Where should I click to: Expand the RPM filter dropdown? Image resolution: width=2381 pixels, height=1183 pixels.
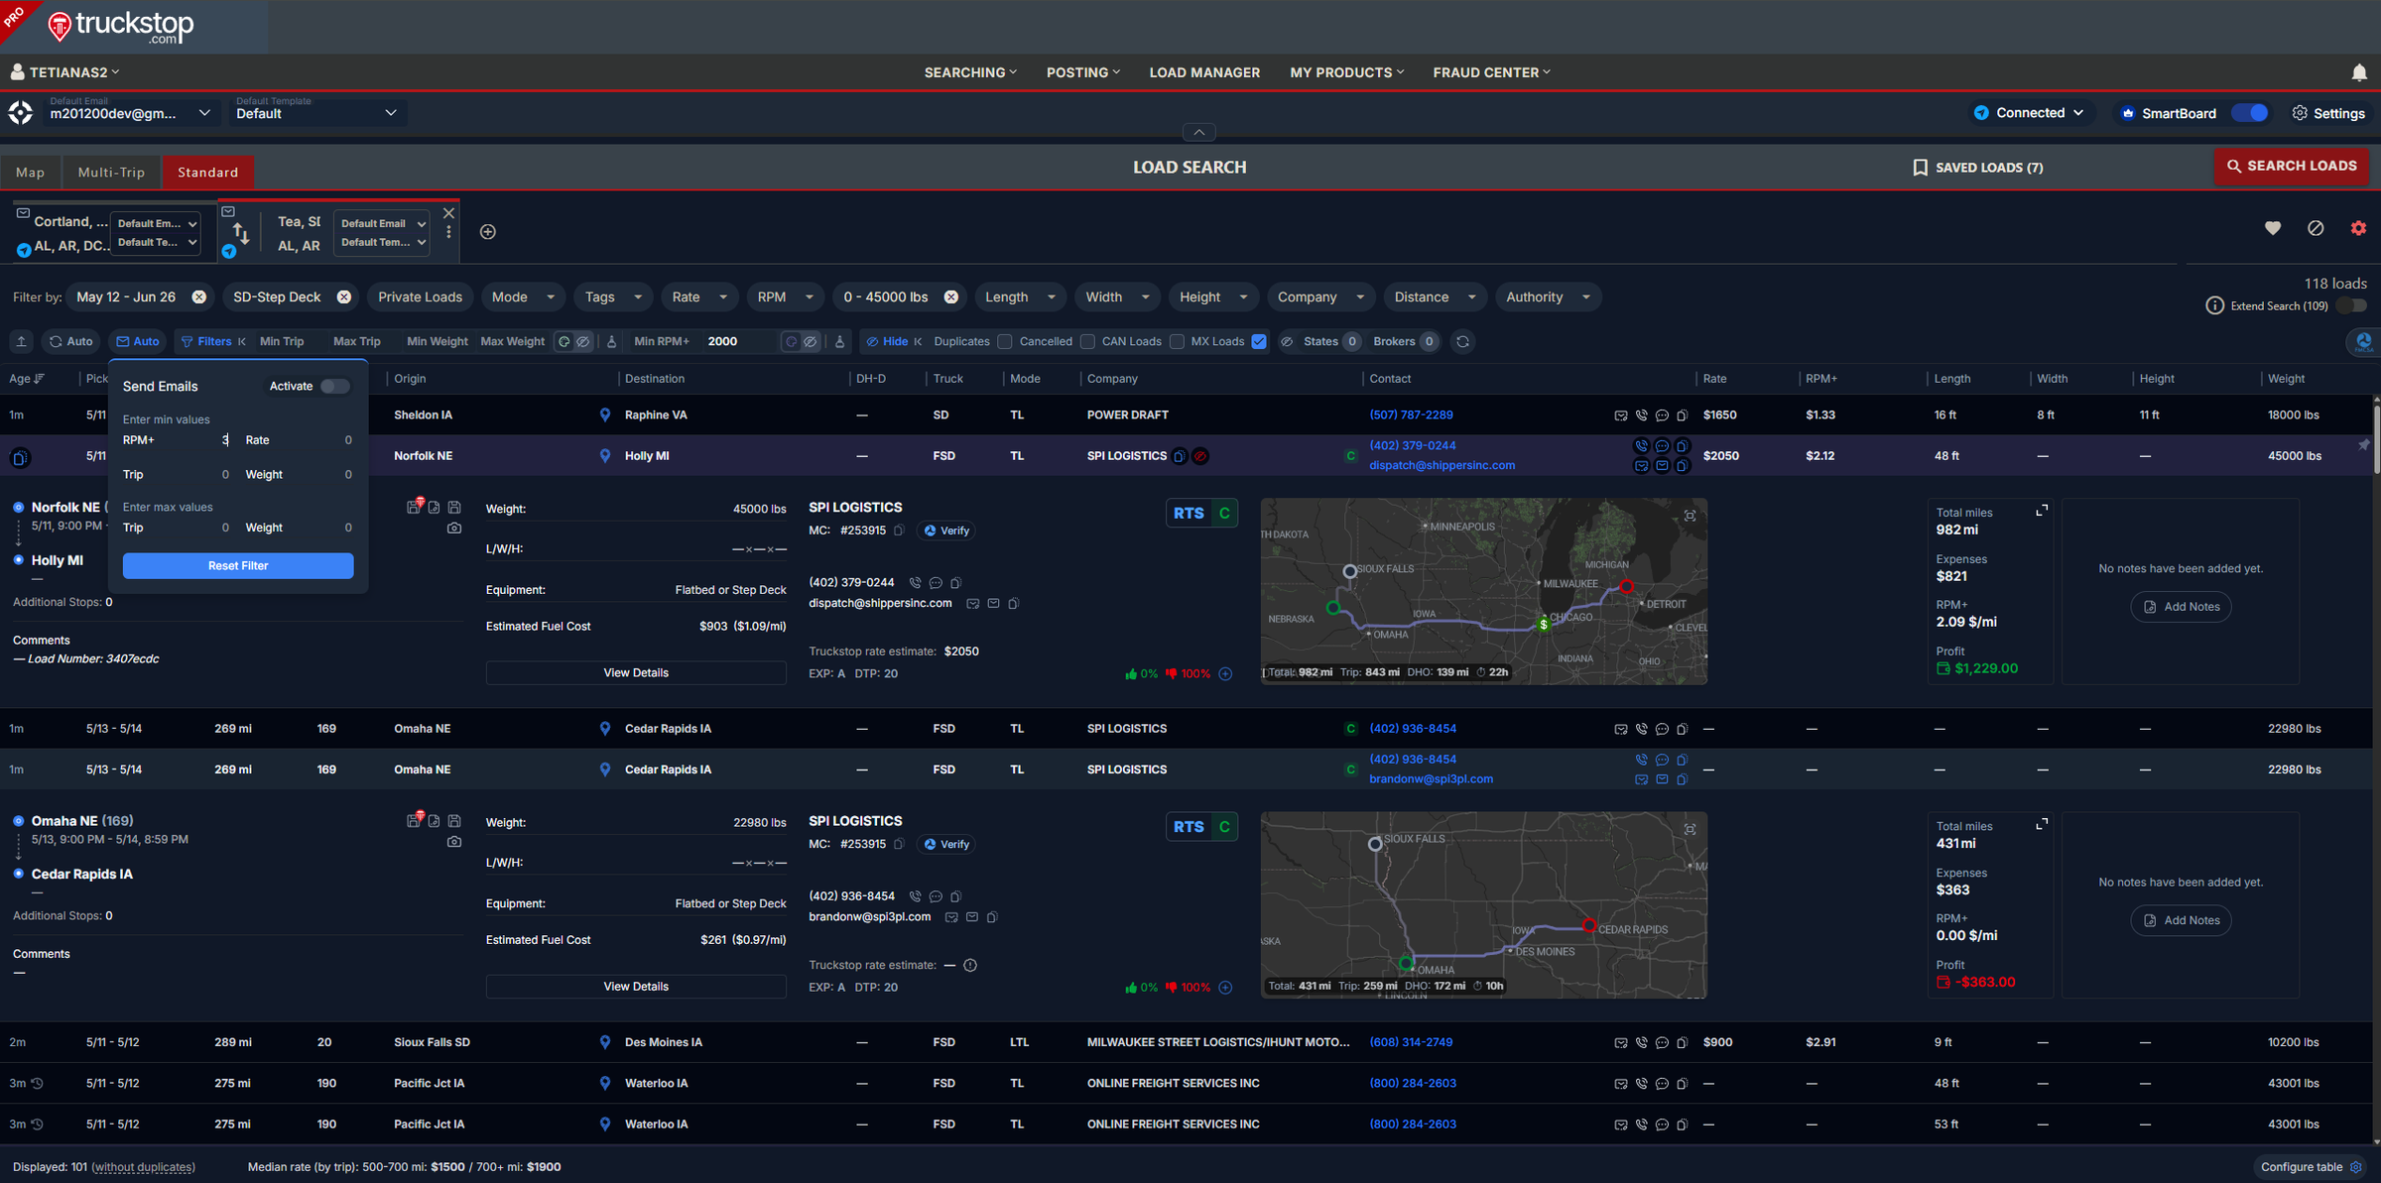785,297
